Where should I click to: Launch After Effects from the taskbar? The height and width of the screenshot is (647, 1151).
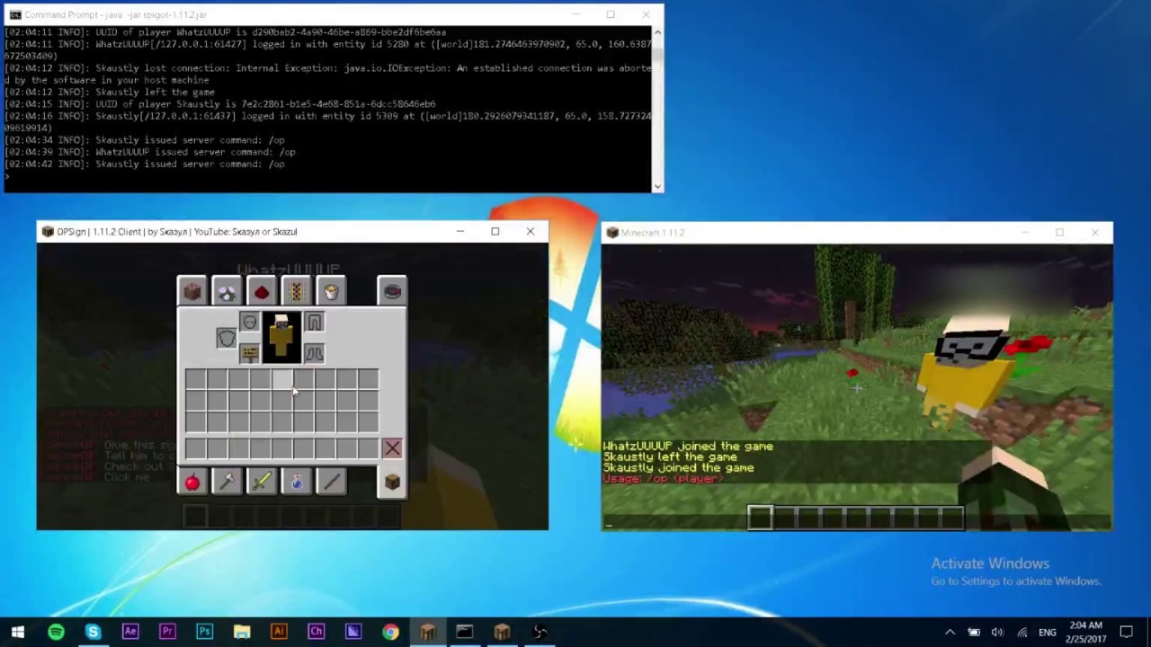[x=130, y=632]
